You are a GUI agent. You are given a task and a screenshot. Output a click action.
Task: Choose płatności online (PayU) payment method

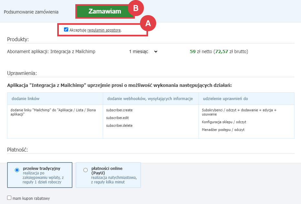coord(85,170)
